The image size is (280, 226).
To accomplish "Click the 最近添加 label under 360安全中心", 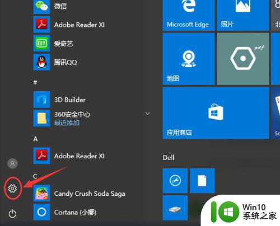I will click(x=67, y=123).
